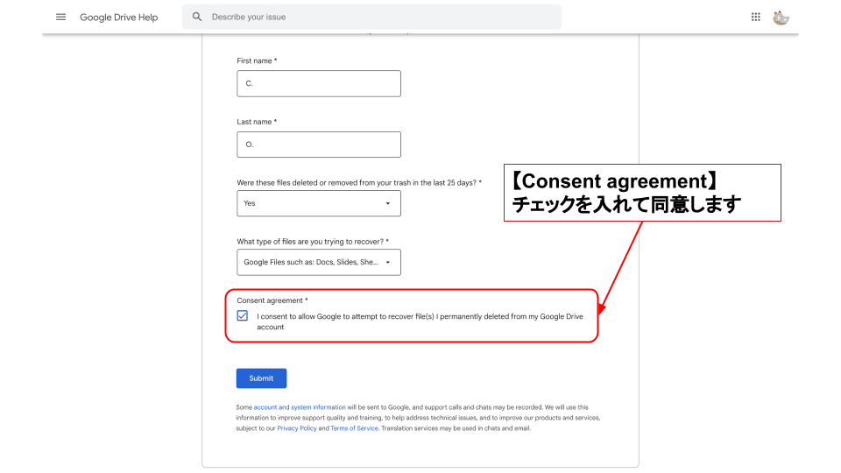Expand the deleted in last 25 days dropdown
Screen dimensions: 841x473
[388, 203]
